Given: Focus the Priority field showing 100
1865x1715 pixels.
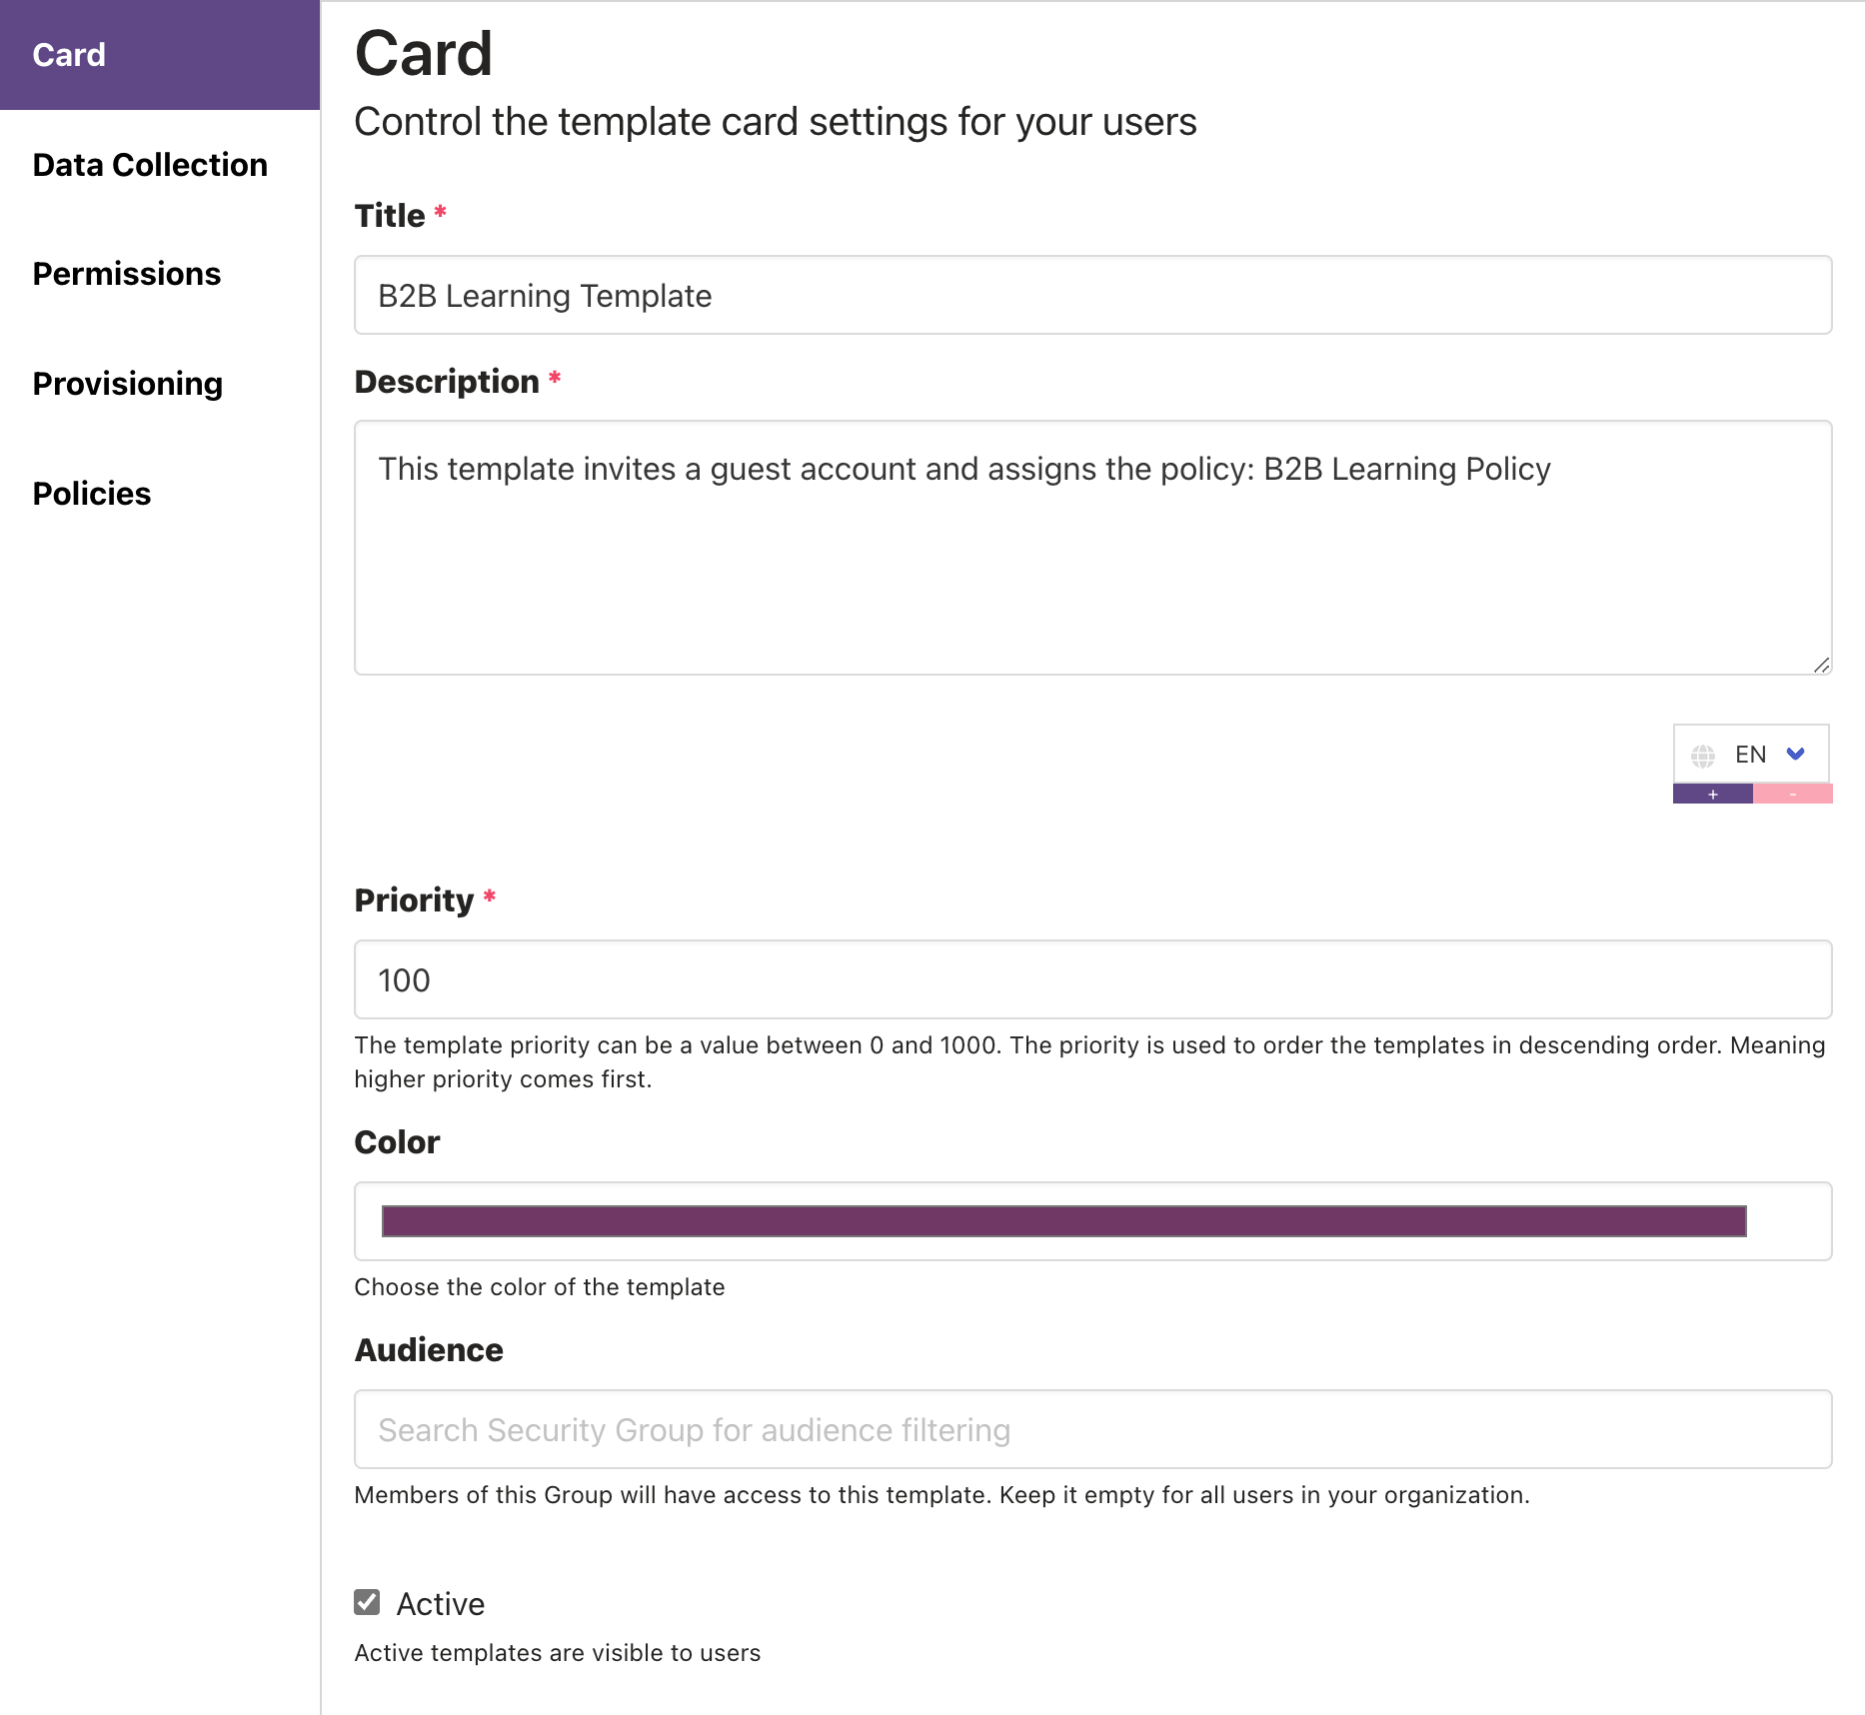Looking at the screenshot, I should [x=1092, y=980].
